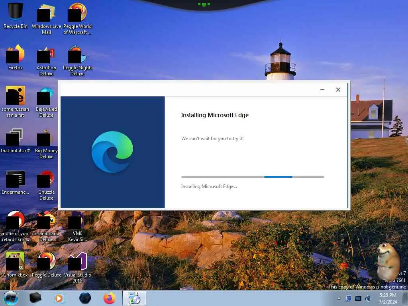
Task: Click the dark globe taskbar icon
Action: [85, 298]
